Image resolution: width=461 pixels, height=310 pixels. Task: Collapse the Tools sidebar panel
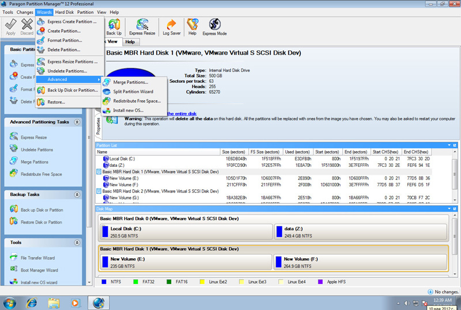[x=77, y=243]
